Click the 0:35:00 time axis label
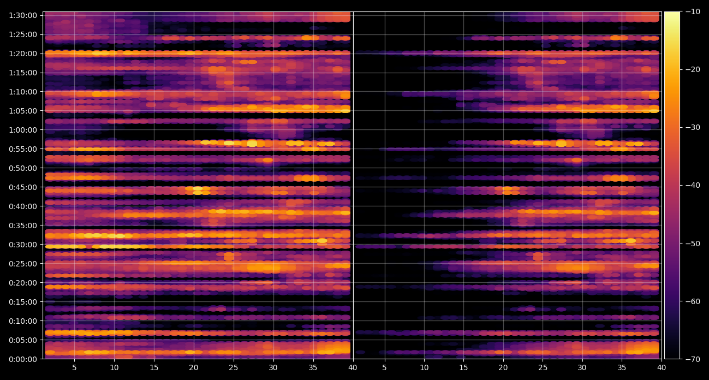 23,225
